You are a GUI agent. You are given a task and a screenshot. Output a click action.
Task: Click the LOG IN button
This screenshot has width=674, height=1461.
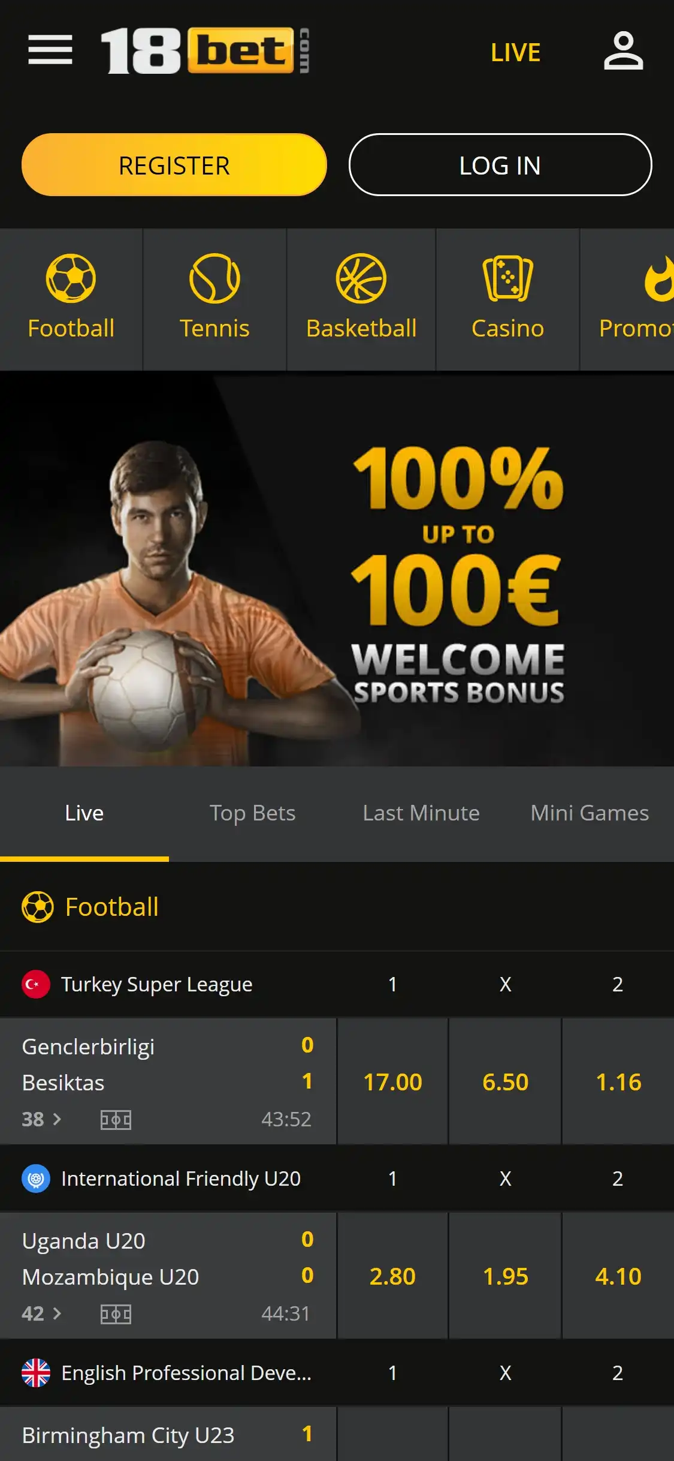[500, 165]
